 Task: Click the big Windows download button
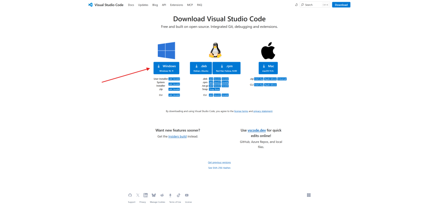[x=166, y=68]
